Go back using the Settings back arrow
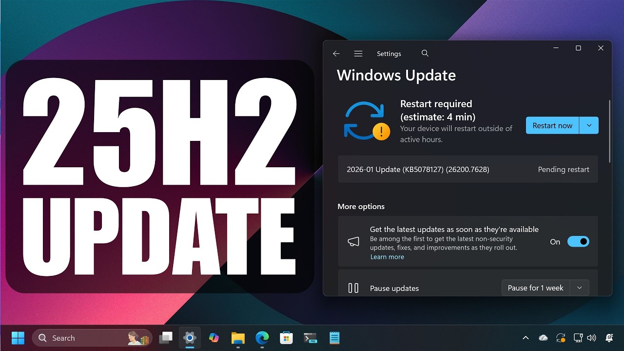The height and width of the screenshot is (351, 624). coord(336,54)
